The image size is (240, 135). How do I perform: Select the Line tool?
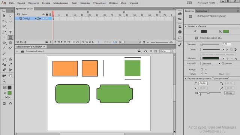pyautogui.click(x=4, y=37)
